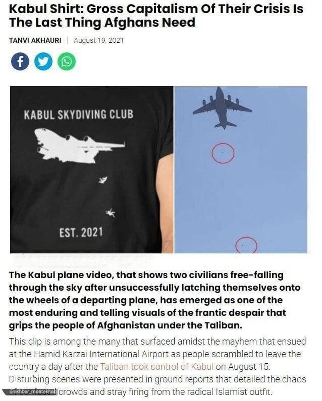The height and width of the screenshot is (401, 322).
Task: Click the aircraft silhouette in the sky photo
Action: [x=222, y=108]
